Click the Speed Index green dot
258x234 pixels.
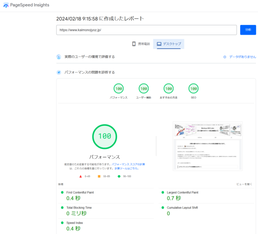pos(62,223)
